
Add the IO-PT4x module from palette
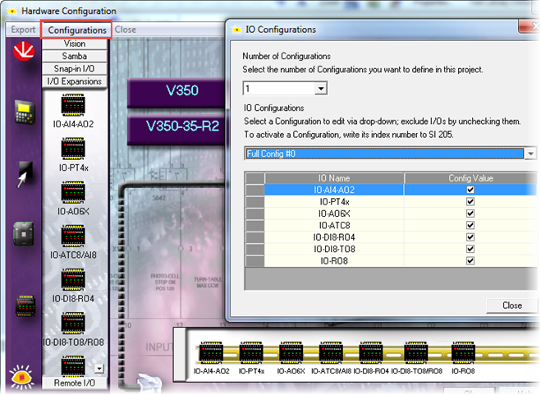click(x=73, y=149)
